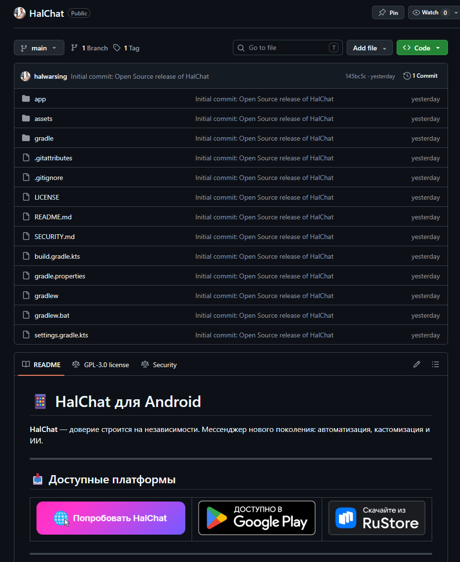Click the scale icon on GPL-3.0 tab
Viewport: 460px width, 562px height.
pyautogui.click(x=76, y=364)
